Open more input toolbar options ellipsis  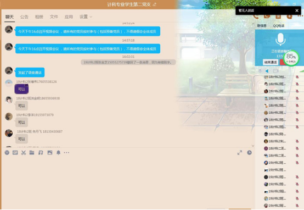click(66, 152)
